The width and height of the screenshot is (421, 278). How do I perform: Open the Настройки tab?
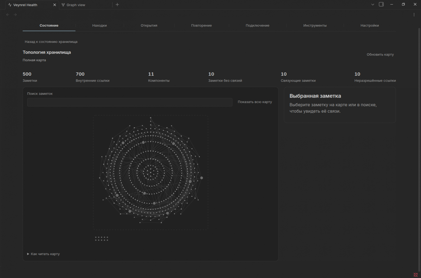click(370, 25)
